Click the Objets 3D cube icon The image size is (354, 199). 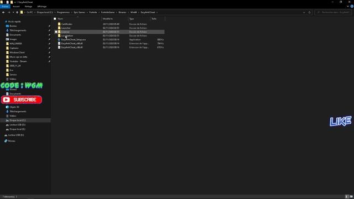[x=7, y=107]
